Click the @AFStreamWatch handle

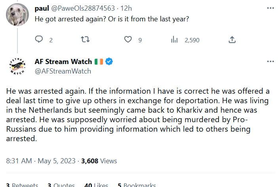point(63,71)
